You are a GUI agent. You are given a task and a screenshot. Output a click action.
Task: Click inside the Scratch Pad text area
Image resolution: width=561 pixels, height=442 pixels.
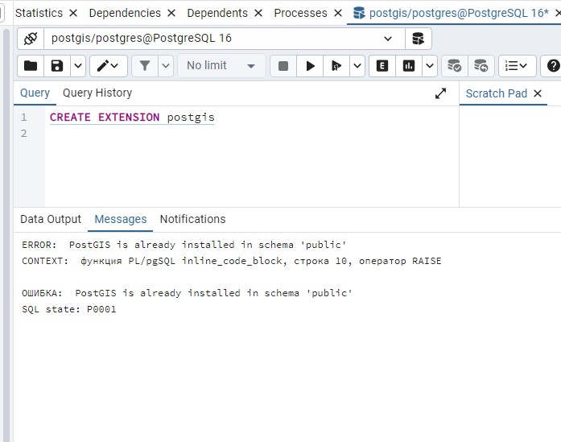[x=510, y=156]
